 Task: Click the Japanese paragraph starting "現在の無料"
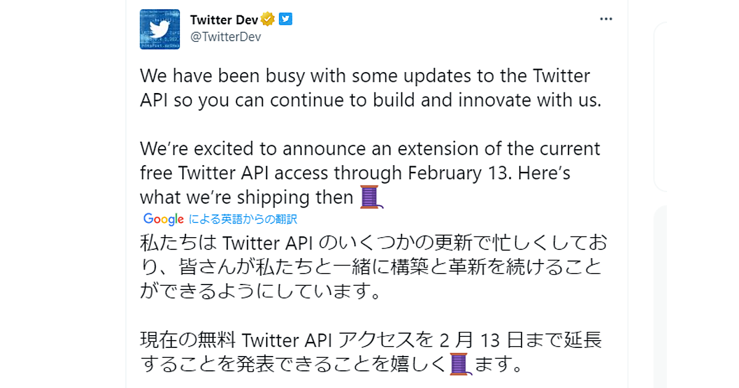pos(369,352)
